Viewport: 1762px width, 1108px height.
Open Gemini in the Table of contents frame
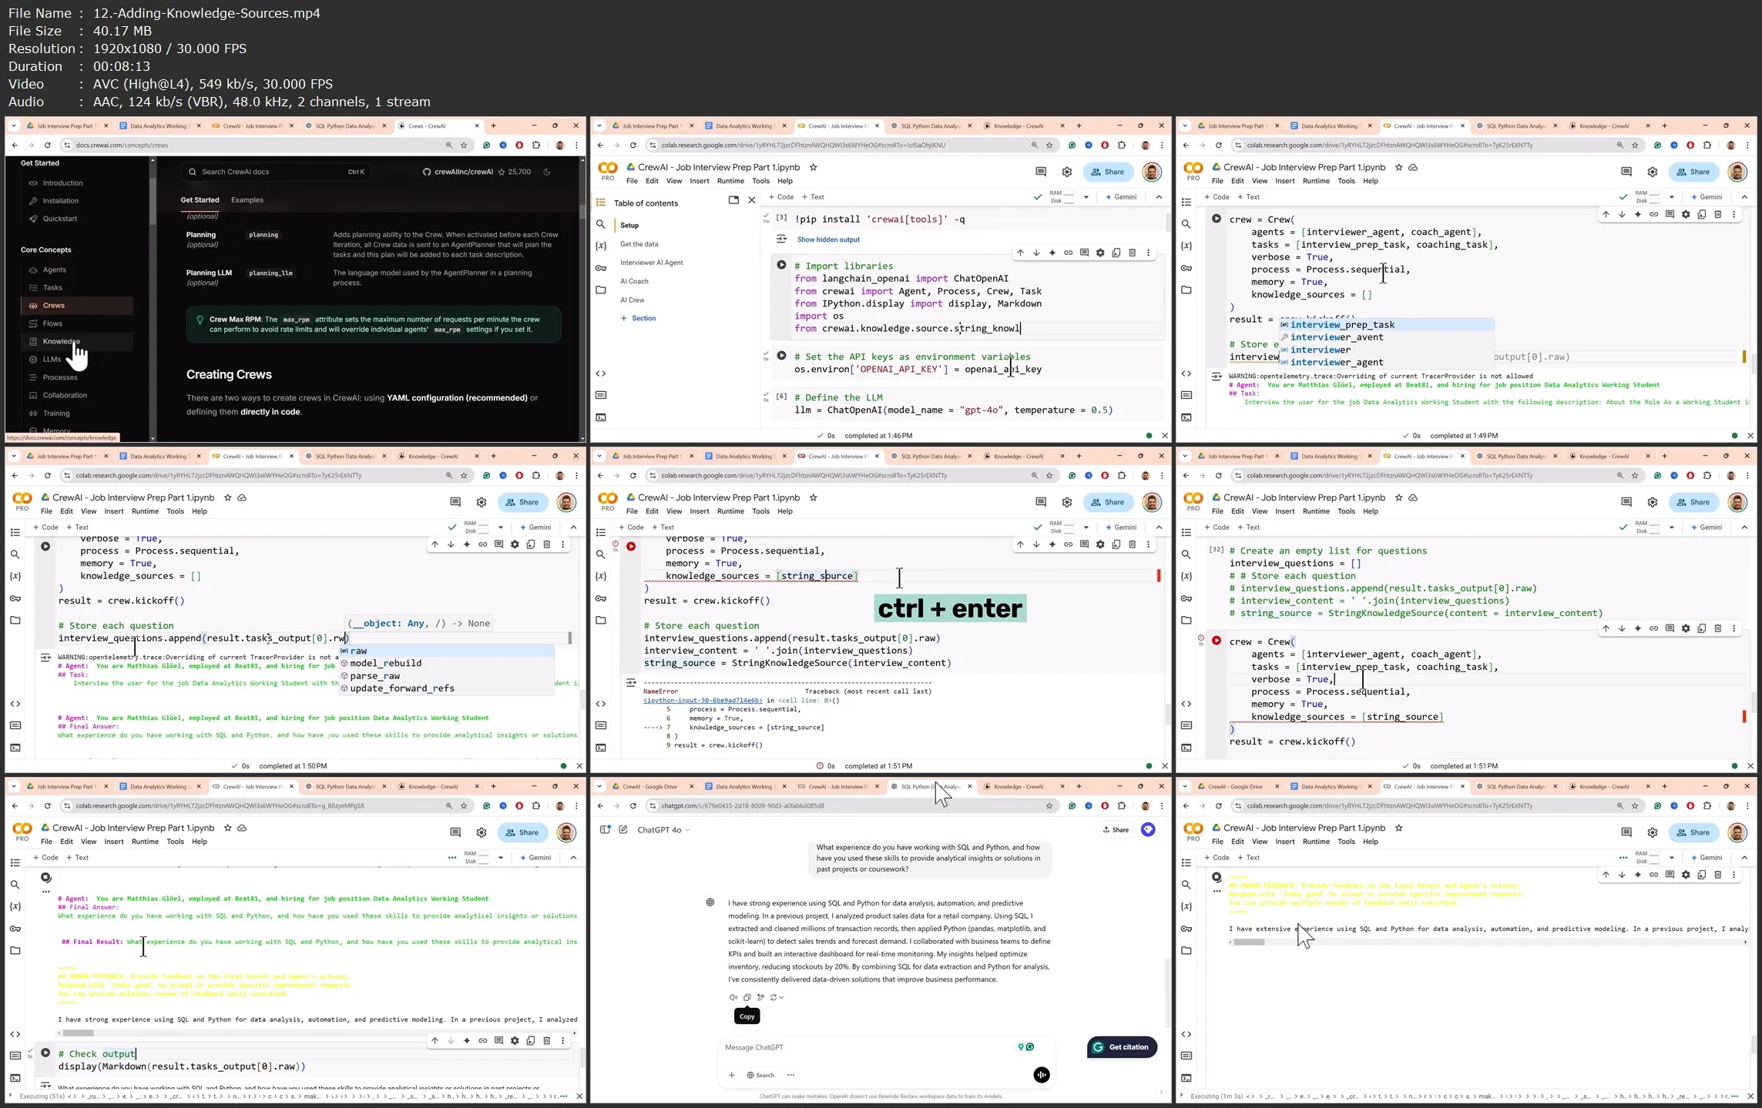[x=1121, y=197]
